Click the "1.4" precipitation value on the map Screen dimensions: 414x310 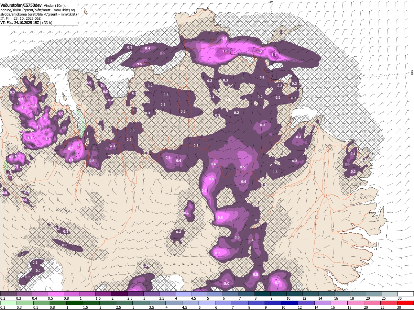tap(43, 118)
